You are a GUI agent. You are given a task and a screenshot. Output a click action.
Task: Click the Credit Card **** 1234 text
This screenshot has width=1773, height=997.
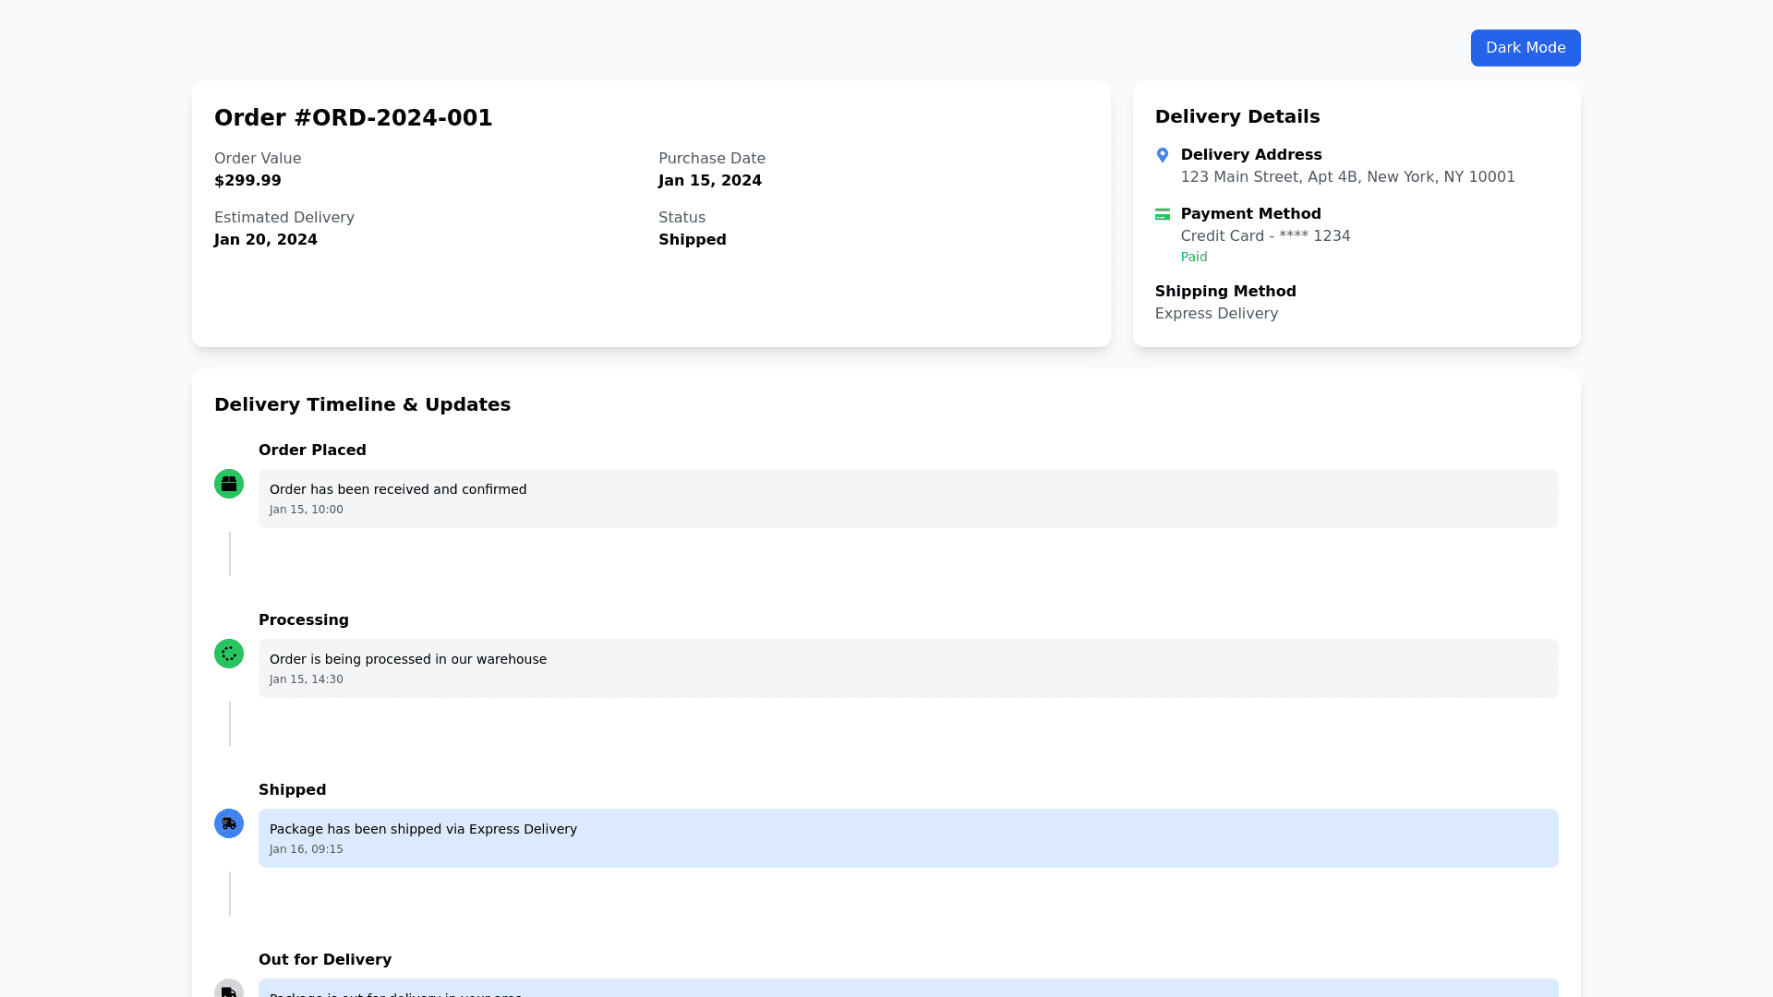[1265, 236]
